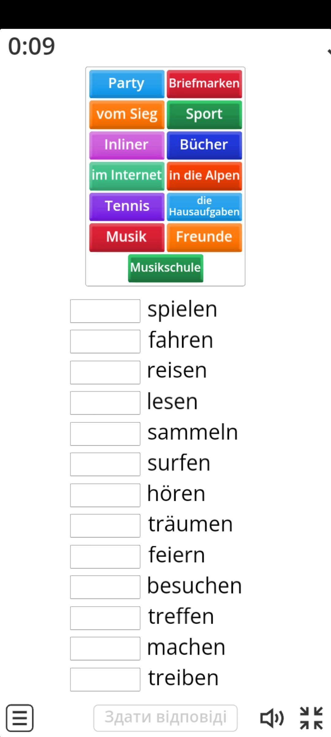Viewport: 331px width, 737px height.
Task: Mute the sound with speaker icon
Action: (272, 718)
